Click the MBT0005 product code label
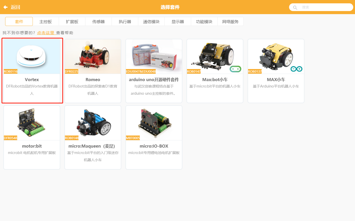Screen dimensions: 355x221 [133, 138]
